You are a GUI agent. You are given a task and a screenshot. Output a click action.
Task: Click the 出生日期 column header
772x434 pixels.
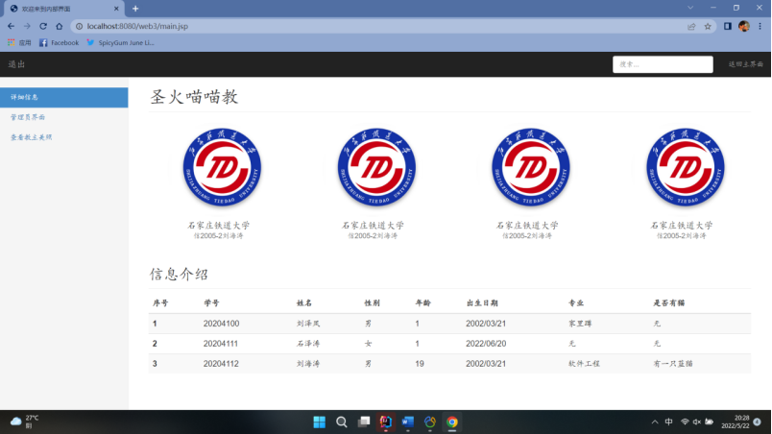pyautogui.click(x=482, y=303)
